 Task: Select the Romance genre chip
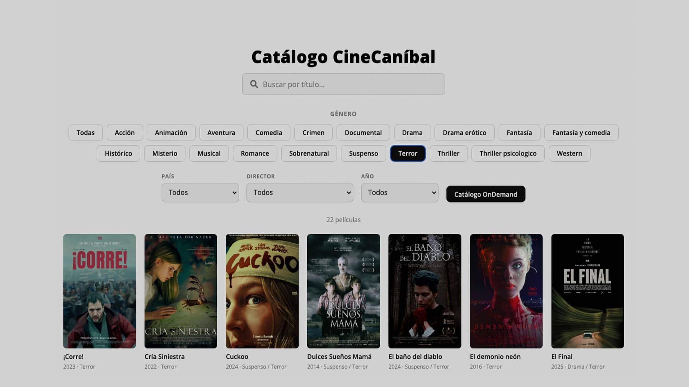(x=255, y=153)
